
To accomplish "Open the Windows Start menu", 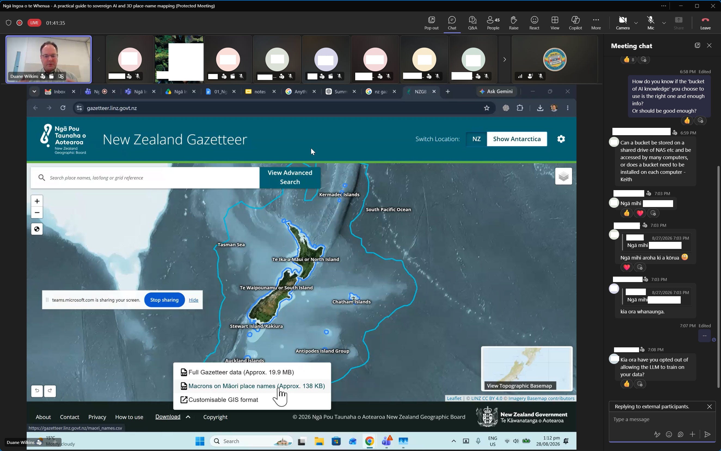I will tap(200, 441).
